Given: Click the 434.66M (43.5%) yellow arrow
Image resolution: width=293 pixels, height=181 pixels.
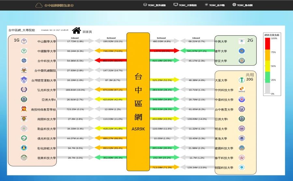Looking at the screenshot, I should tap(165, 119).
